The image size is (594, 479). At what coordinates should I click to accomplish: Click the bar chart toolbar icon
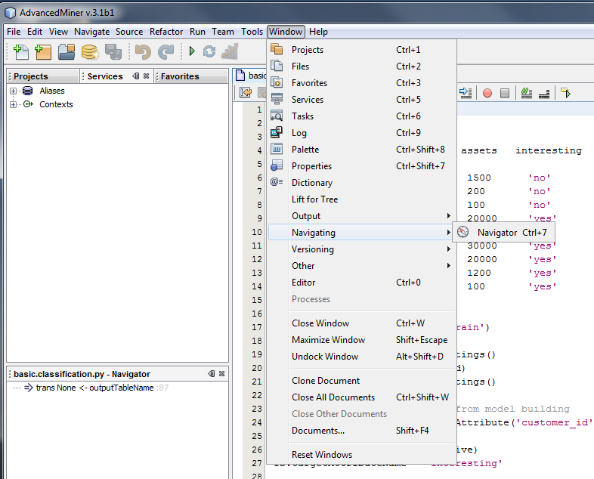[230, 51]
